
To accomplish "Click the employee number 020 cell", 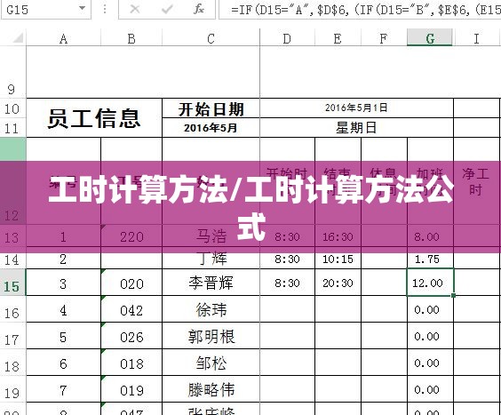I will pos(131,283).
